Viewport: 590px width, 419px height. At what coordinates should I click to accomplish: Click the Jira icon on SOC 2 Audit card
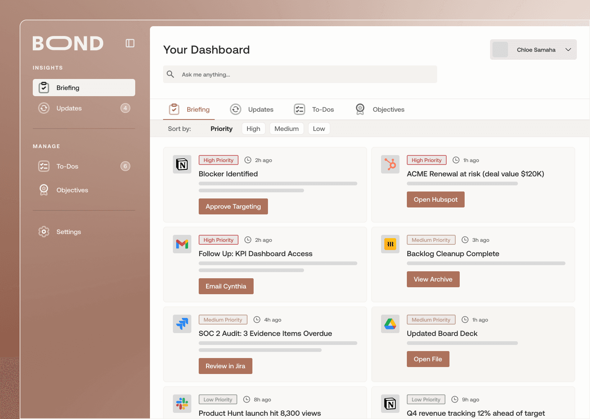182,324
